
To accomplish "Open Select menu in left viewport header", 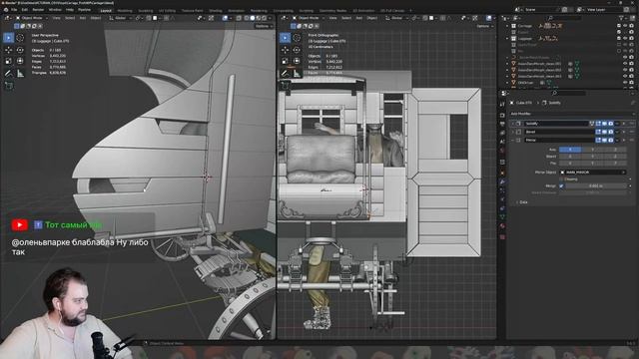I will [70, 18].
